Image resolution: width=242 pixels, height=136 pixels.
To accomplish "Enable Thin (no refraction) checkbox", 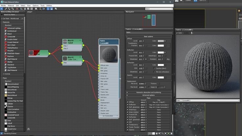I will (x=154, y=72).
